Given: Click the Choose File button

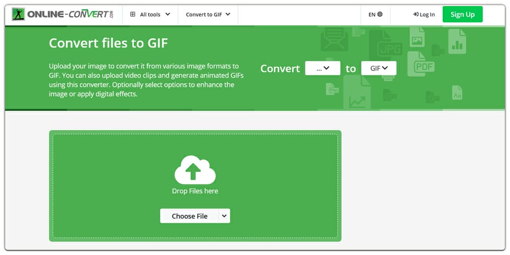Looking at the screenshot, I should tap(190, 216).
